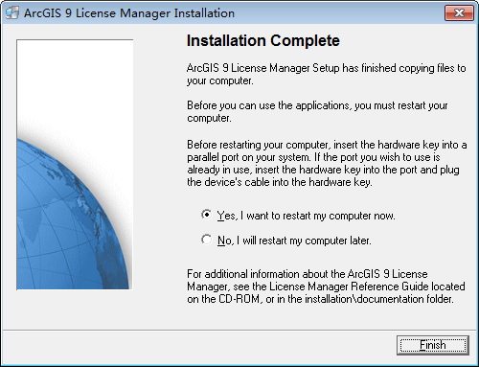Click the Finish button
479x367 pixels.
[x=433, y=345]
